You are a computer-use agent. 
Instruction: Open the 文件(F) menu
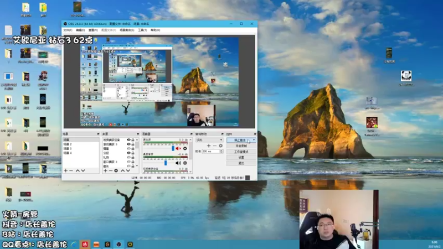68,30
